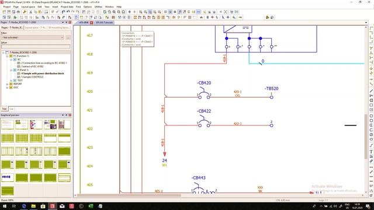Click the -CB422 circuit breaker label

[204, 111]
